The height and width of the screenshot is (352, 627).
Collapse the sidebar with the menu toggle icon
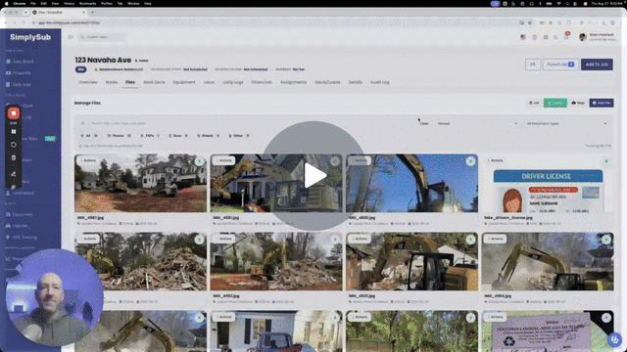pyautogui.click(x=71, y=37)
